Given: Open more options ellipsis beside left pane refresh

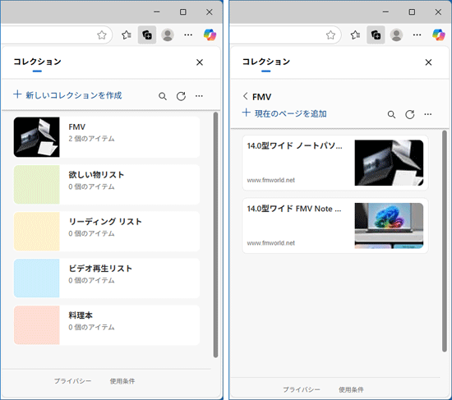Looking at the screenshot, I should pyautogui.click(x=199, y=96).
